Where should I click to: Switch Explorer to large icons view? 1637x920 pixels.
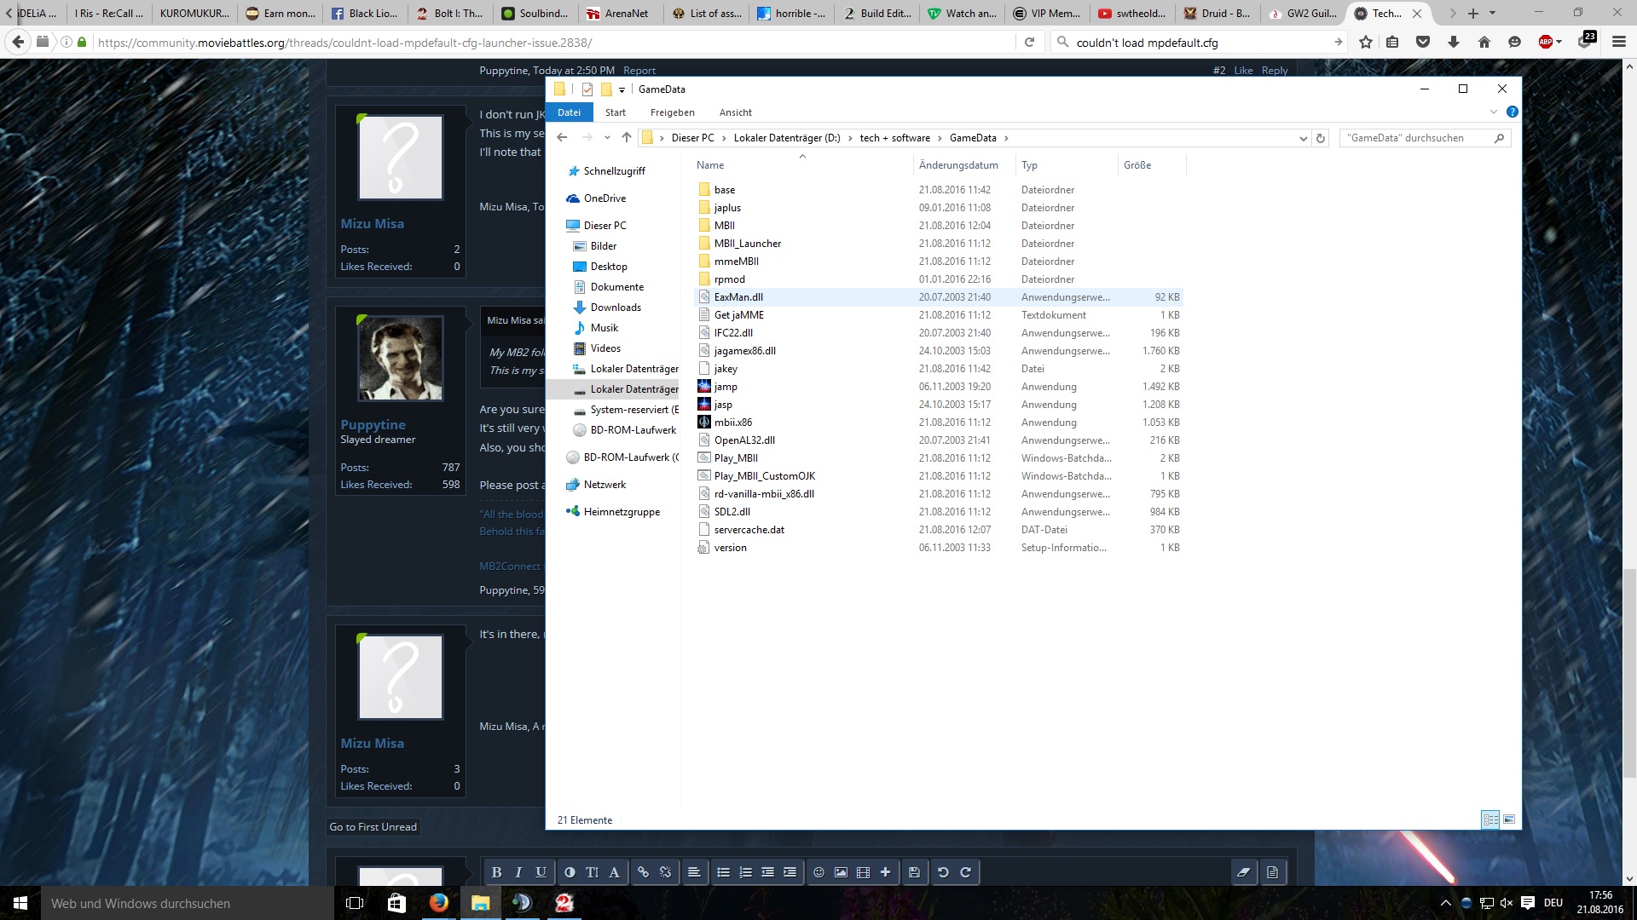1509,819
